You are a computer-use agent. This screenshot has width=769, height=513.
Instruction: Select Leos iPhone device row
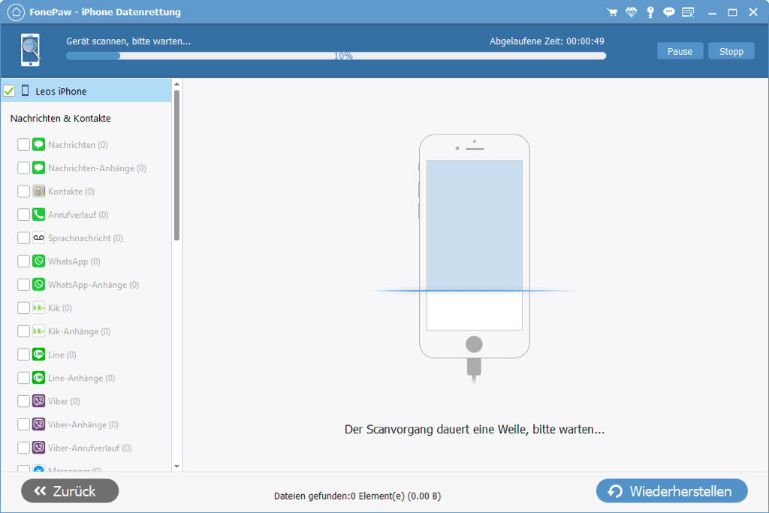pyautogui.click(x=86, y=91)
